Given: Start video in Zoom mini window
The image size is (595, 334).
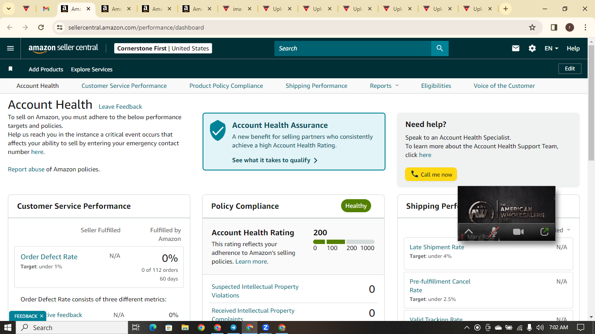Looking at the screenshot, I should 518,232.
